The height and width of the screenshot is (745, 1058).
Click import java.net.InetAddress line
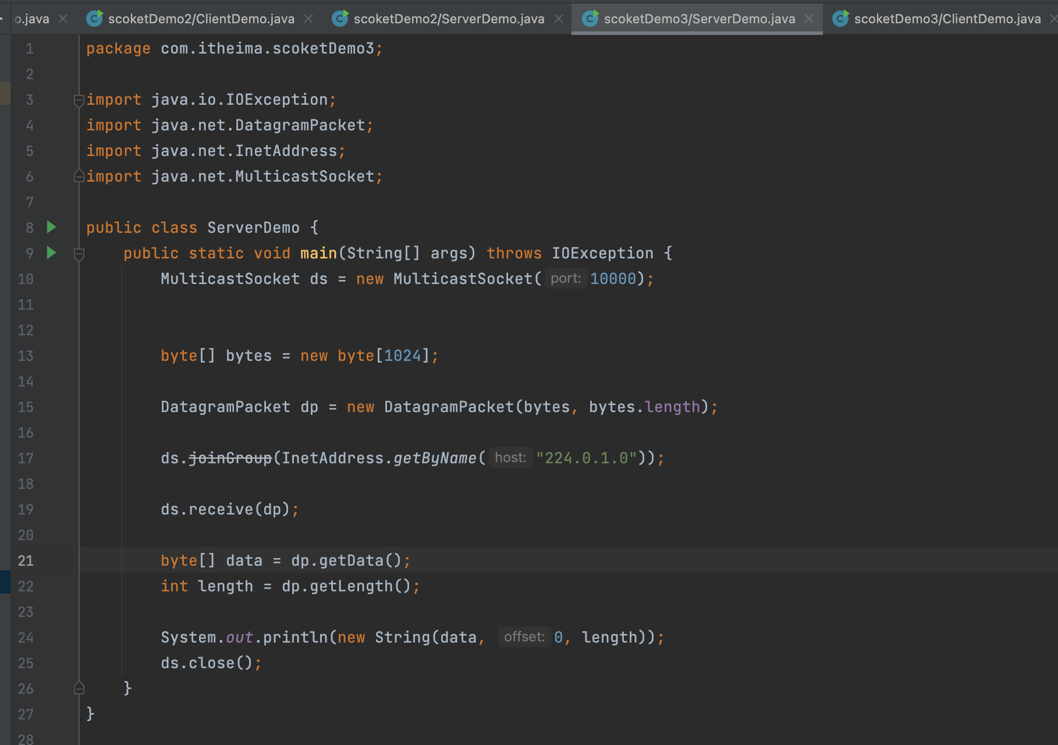216,151
